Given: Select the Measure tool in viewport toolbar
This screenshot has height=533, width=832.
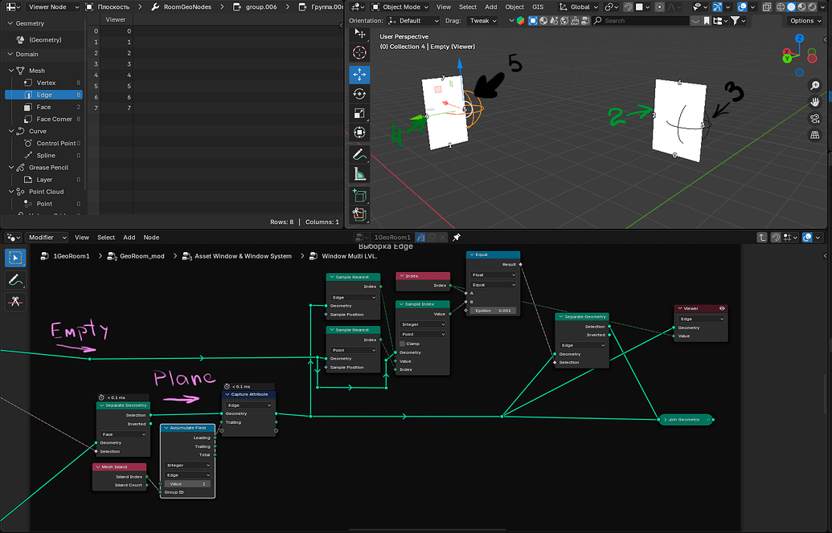Looking at the screenshot, I should click(360, 173).
